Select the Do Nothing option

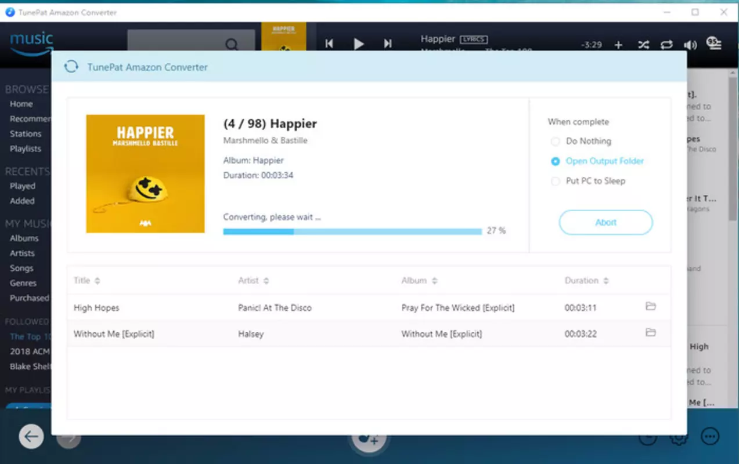point(581,141)
